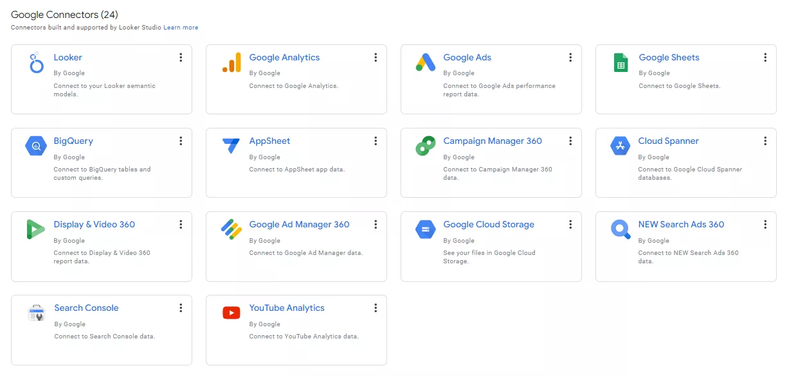The width and height of the screenshot is (789, 377).
Task: Open YouTube Analytics card's three-dot menu
Action: [x=376, y=308]
